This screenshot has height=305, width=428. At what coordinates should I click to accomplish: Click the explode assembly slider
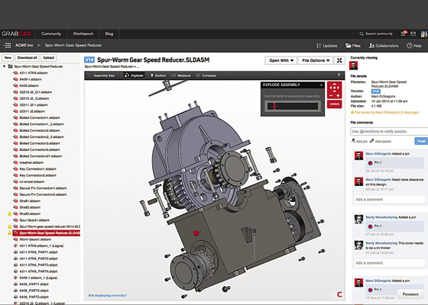pos(293,106)
